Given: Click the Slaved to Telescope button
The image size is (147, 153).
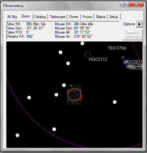Looking at the screenshot, I should coord(132,35).
